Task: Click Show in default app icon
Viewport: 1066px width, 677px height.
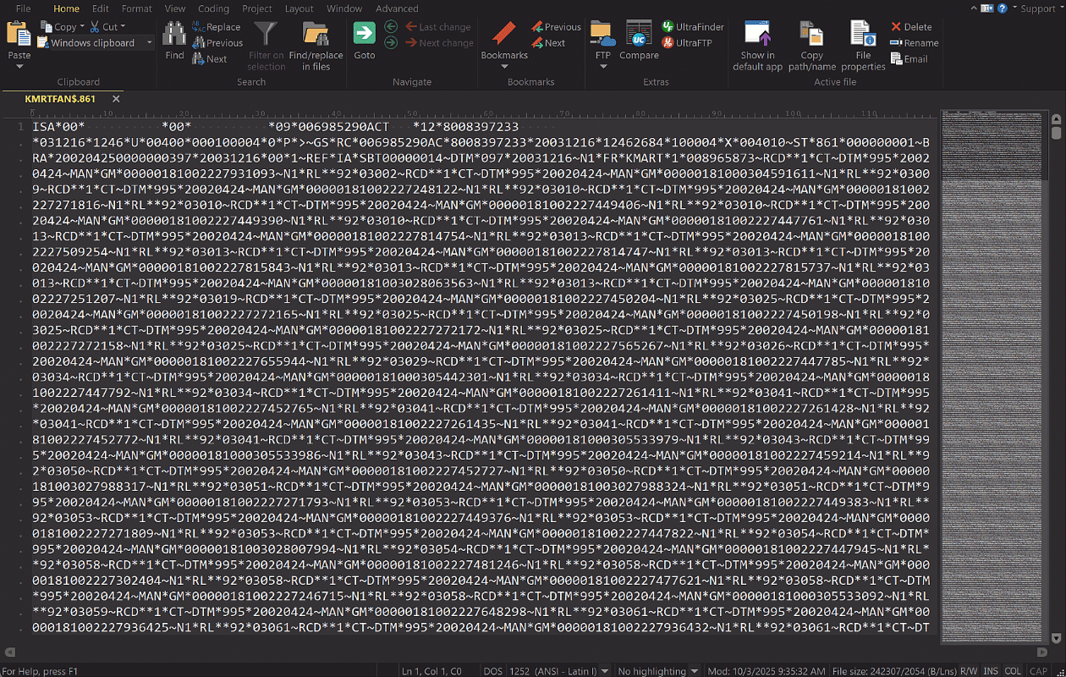Action: click(757, 34)
